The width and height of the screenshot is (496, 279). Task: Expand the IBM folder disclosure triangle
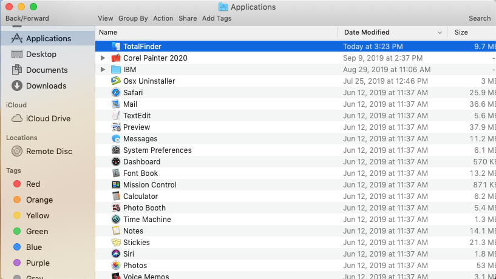tap(103, 70)
